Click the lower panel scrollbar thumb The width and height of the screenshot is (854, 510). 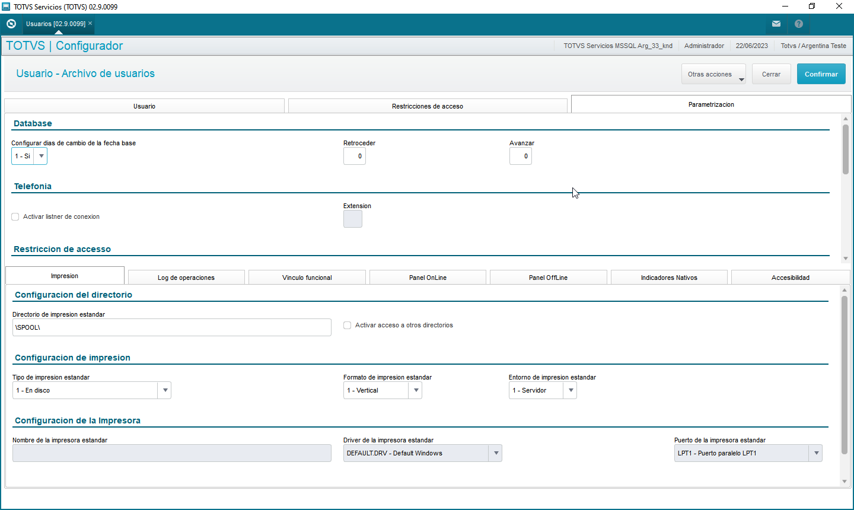[845, 375]
